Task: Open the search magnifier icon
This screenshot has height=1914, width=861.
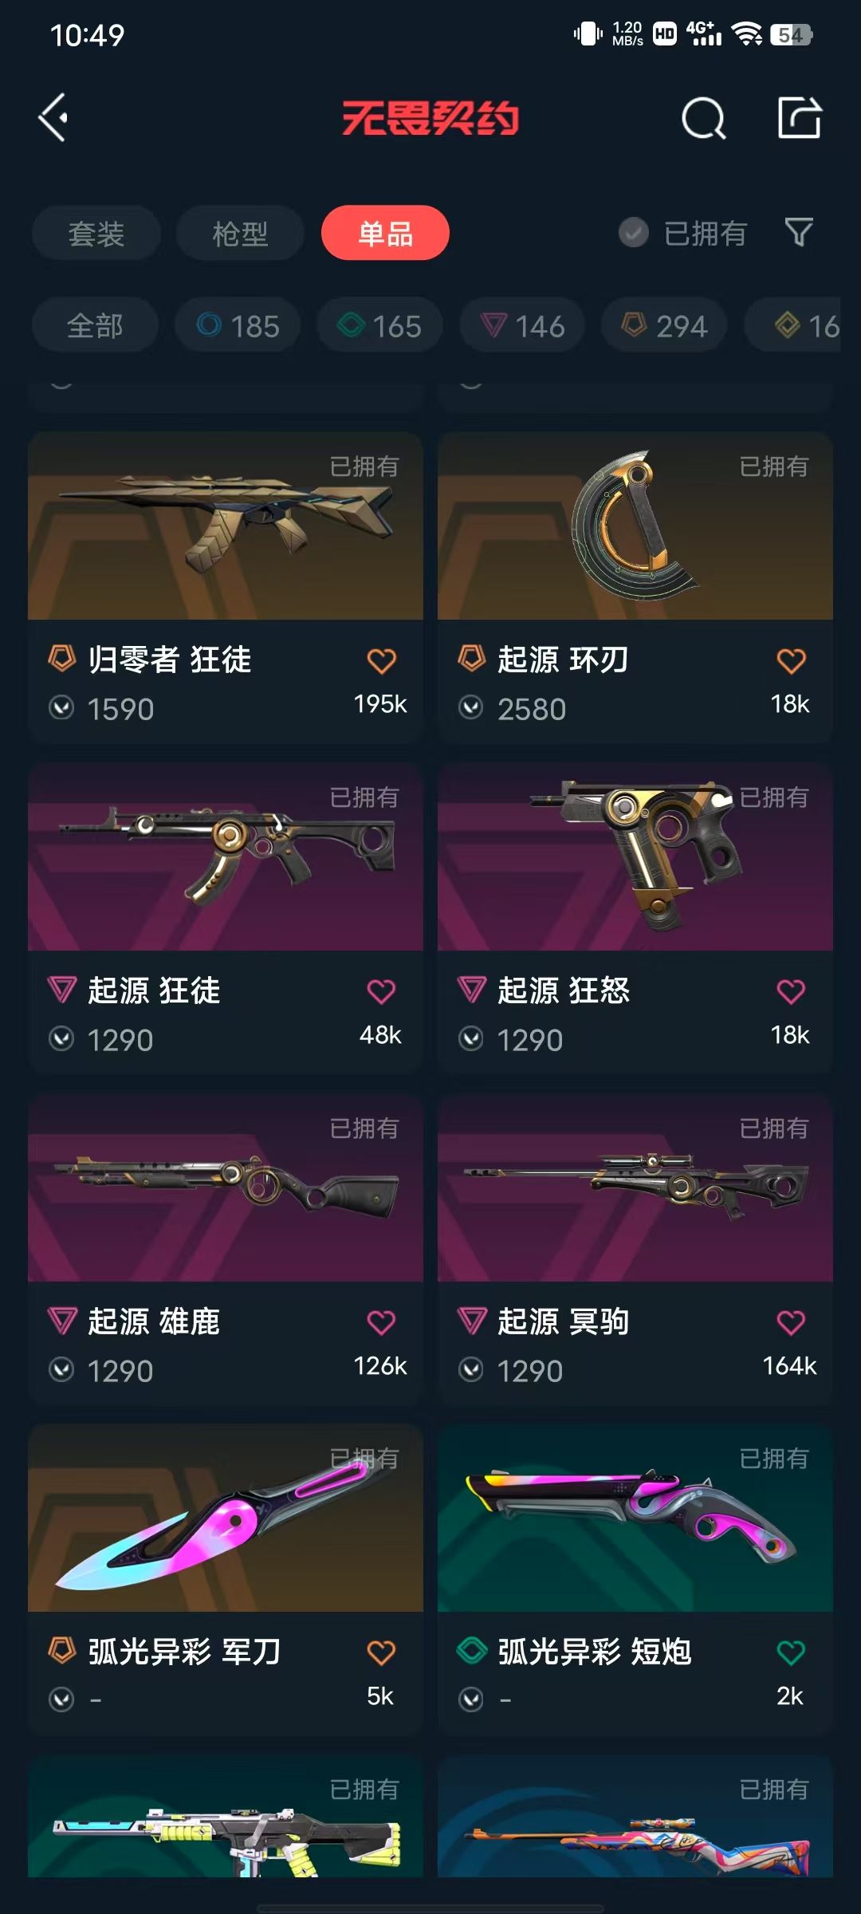Action: click(x=704, y=119)
